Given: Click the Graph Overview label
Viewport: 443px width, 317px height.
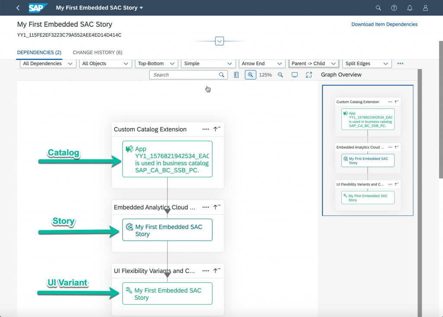Looking at the screenshot, I should tap(341, 75).
